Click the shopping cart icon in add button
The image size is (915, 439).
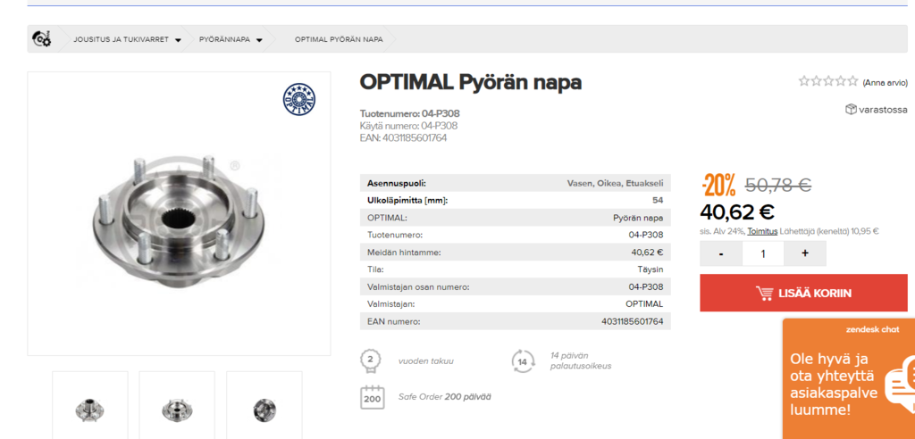click(x=764, y=293)
